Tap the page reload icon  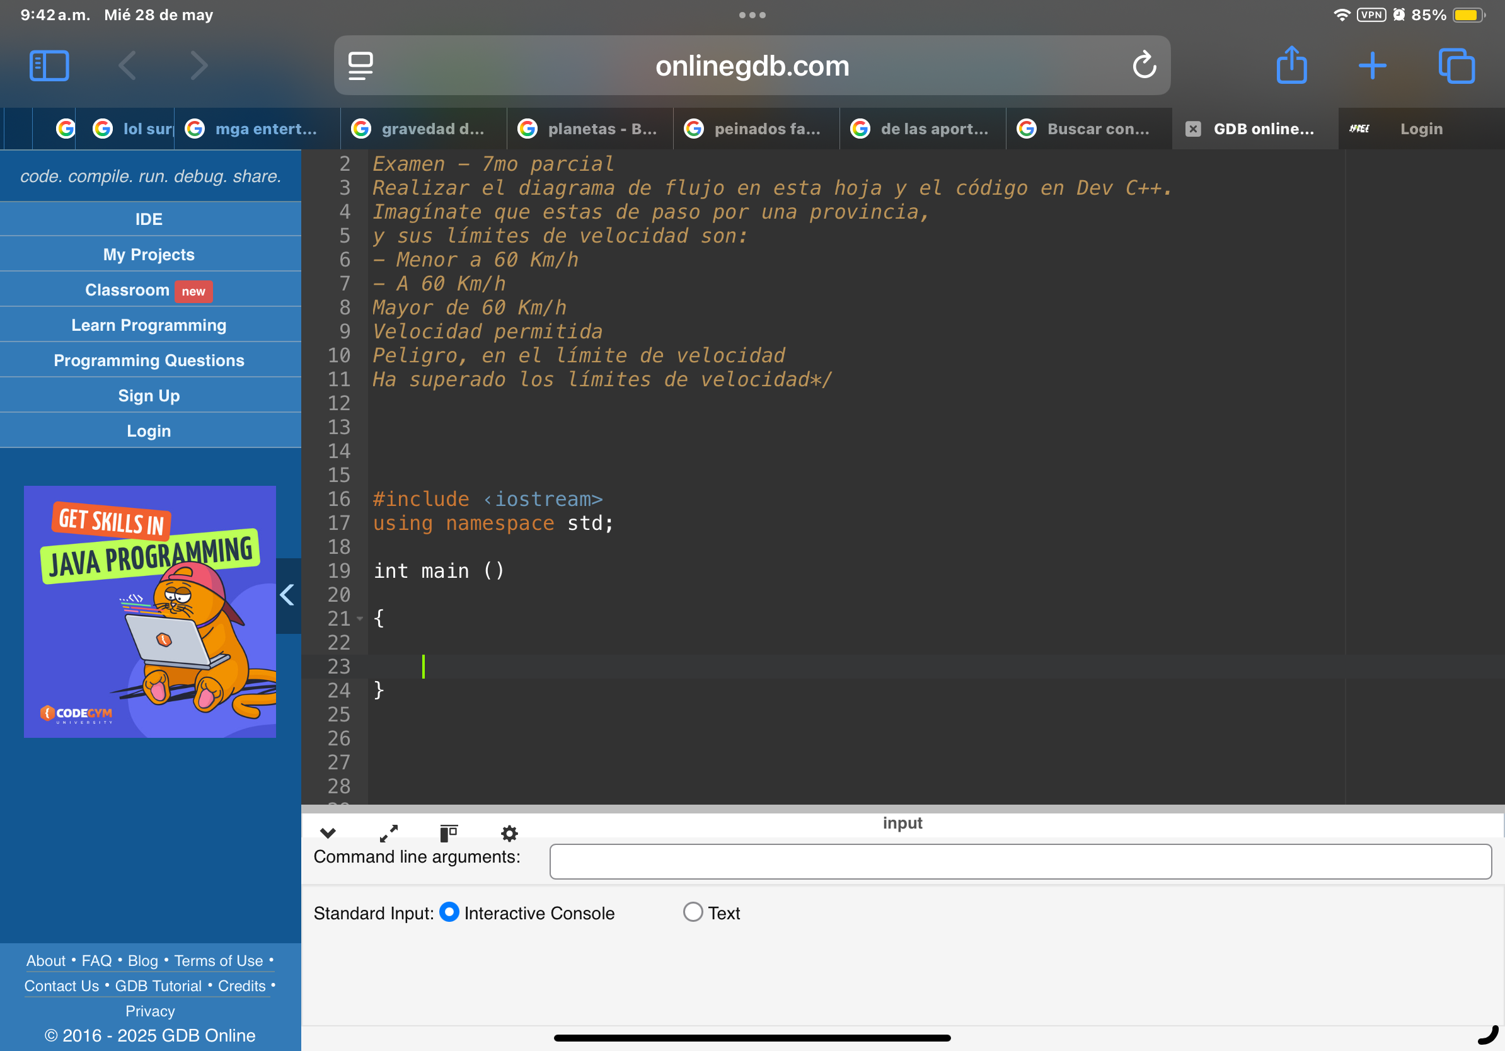click(x=1144, y=66)
